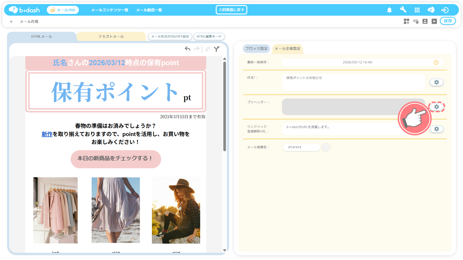Open the メール/MA module selector
Image resolution: width=463 pixels, height=260 pixels.
pyautogui.click(x=63, y=10)
